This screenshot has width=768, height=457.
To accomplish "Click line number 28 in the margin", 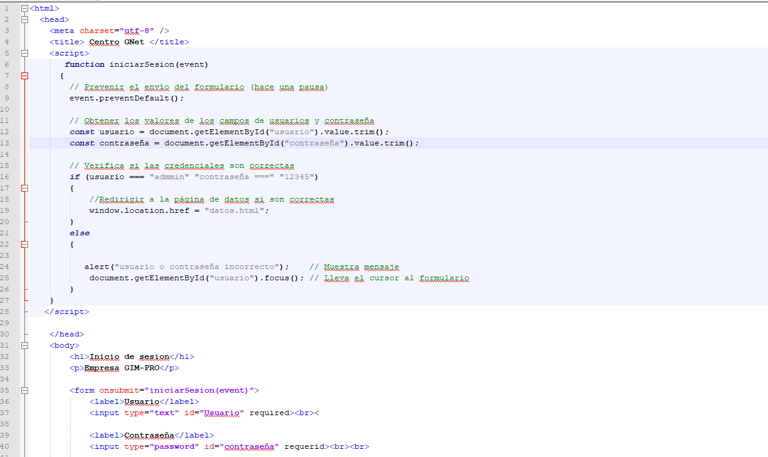I will coord(6,312).
